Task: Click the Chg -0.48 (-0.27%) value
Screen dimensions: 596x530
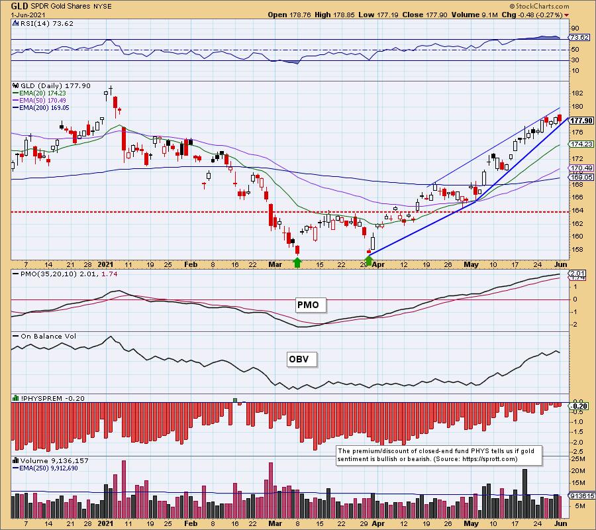Action: click(532, 15)
